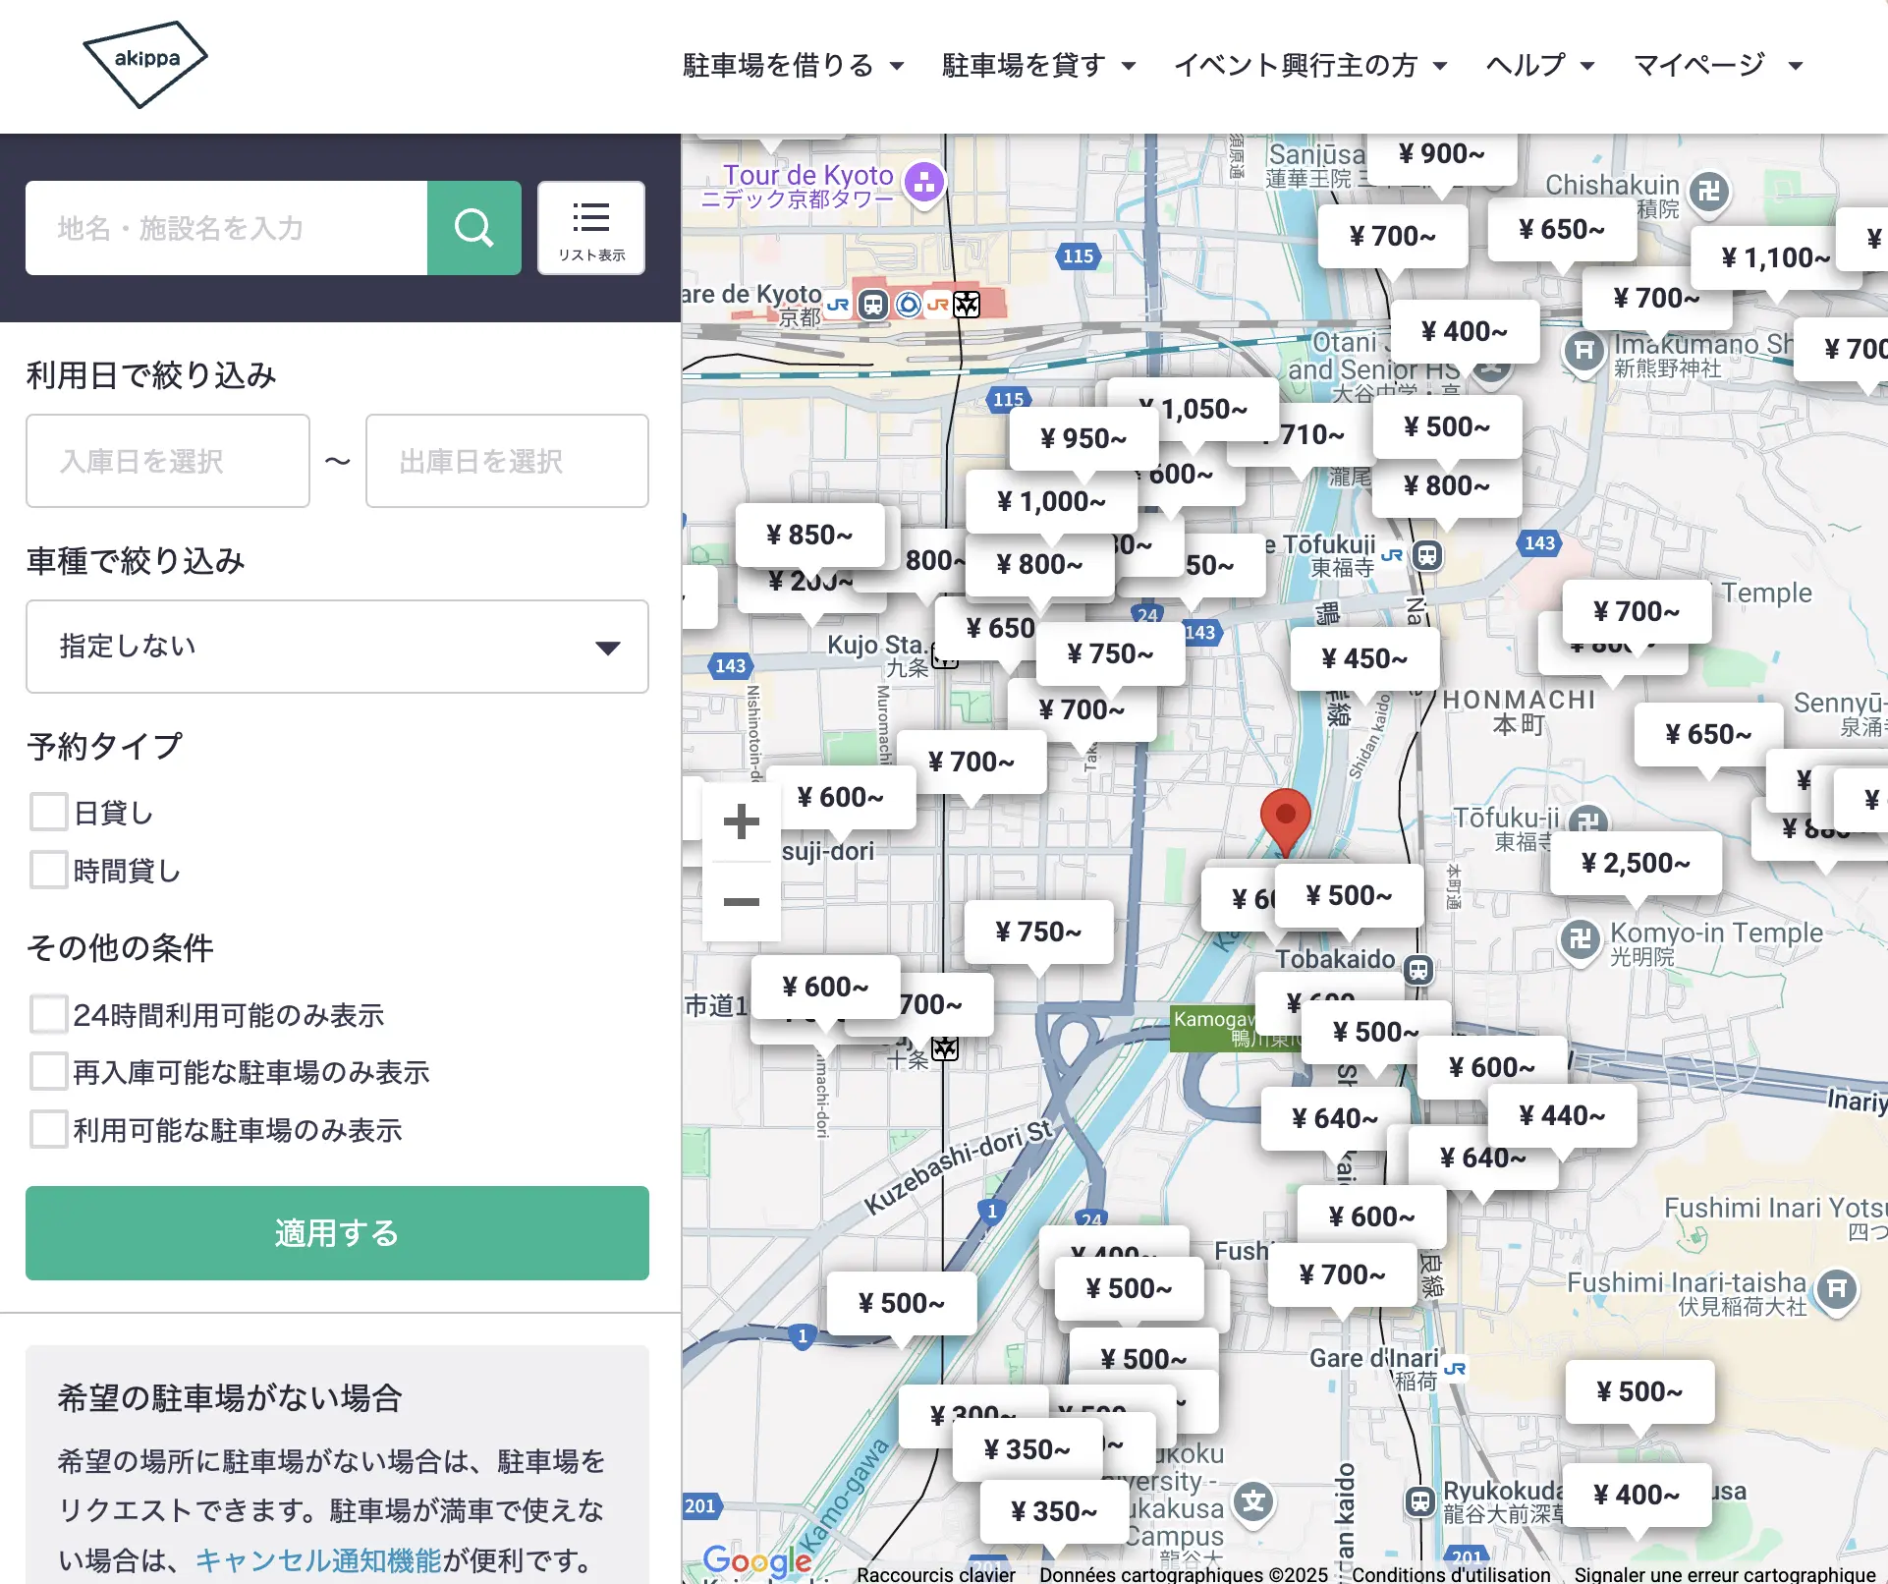Select the ¥900~ parking price marker
This screenshot has width=1888, height=1584.
1441,157
